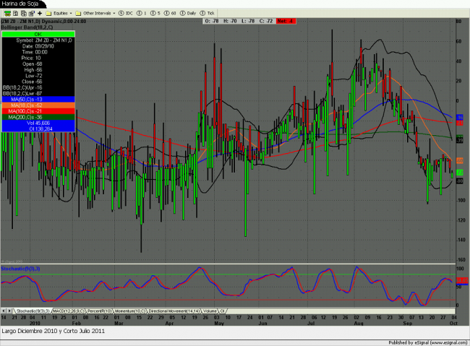Screen dimensions: 470x346
Task: Click the second toolbar window icon
Action: (x=16, y=13)
